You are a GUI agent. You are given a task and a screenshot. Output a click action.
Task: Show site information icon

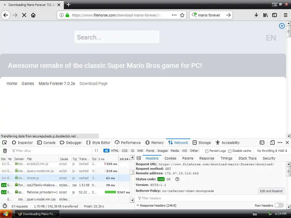pyautogui.click(x=62, y=15)
